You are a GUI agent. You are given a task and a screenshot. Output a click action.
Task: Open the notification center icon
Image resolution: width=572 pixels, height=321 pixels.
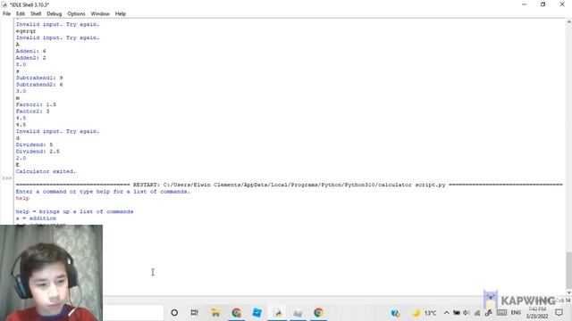coord(559,313)
